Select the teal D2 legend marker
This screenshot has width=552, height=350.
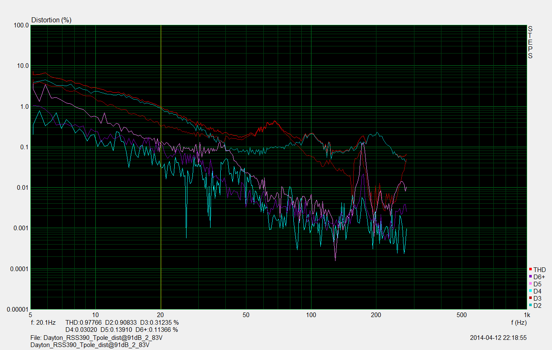tap(530, 305)
